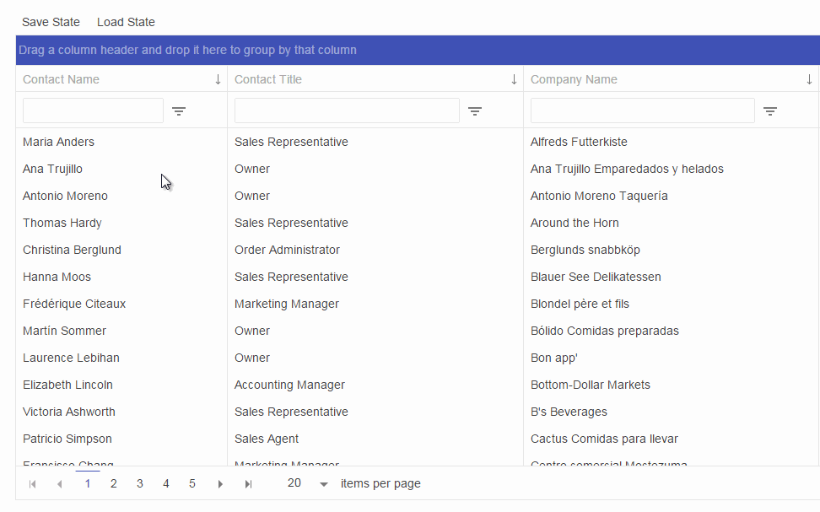The image size is (820, 512).
Task: Go to the previous page
Action: 59,484
